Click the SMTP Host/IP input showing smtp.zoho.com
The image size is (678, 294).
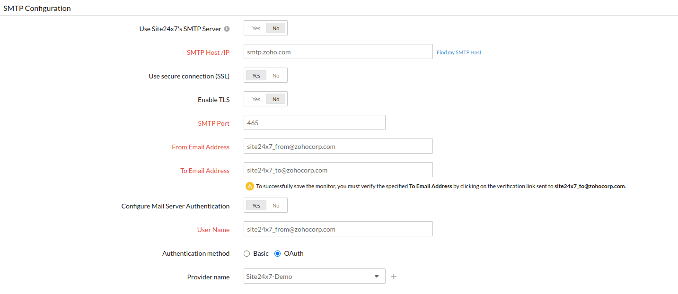coord(338,52)
